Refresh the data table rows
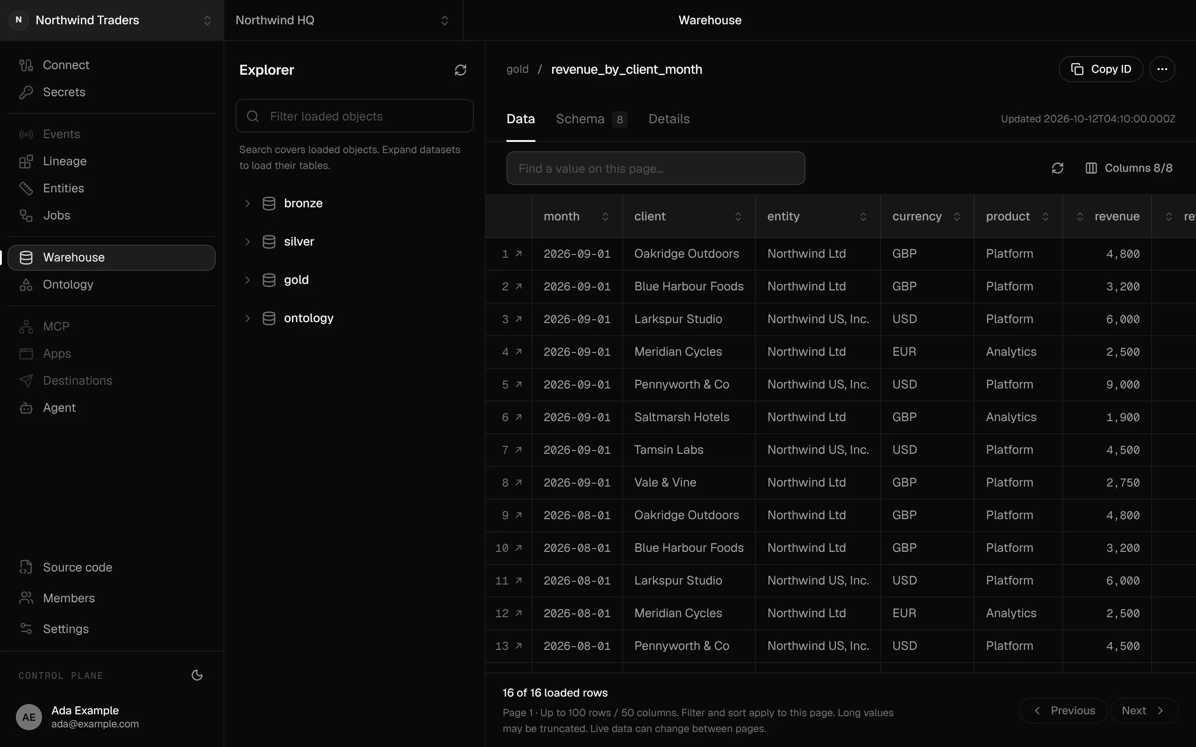Screen dimensions: 1196x747 pos(1057,169)
